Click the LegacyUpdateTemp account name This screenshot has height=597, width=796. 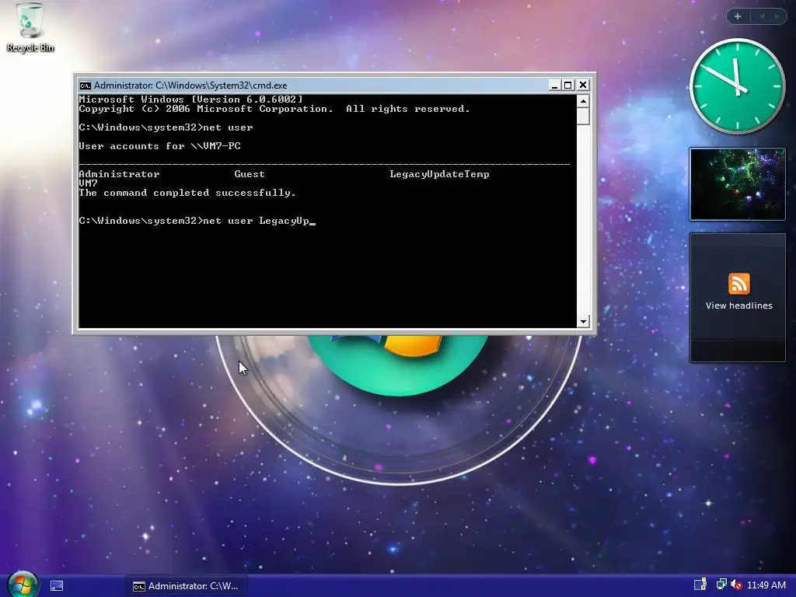coord(439,174)
